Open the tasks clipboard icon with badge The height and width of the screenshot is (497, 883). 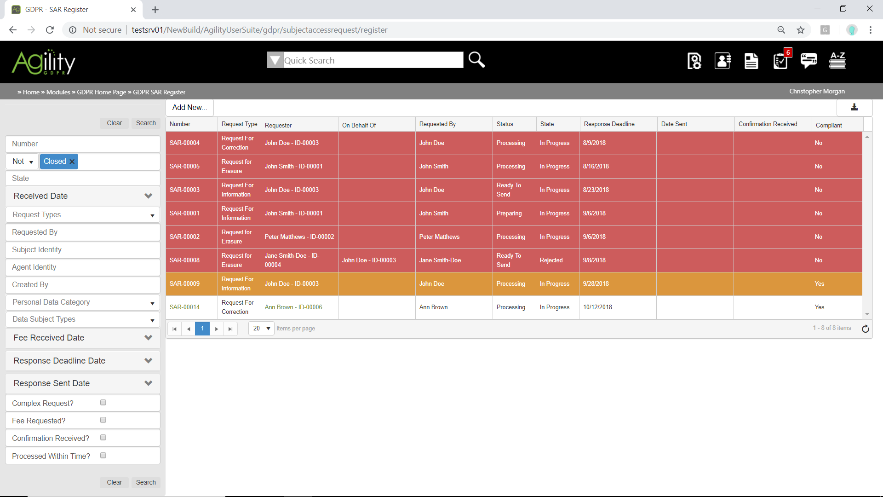780,61
